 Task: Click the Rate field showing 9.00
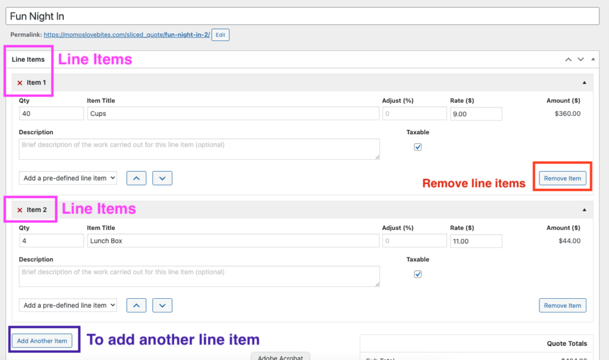point(476,113)
